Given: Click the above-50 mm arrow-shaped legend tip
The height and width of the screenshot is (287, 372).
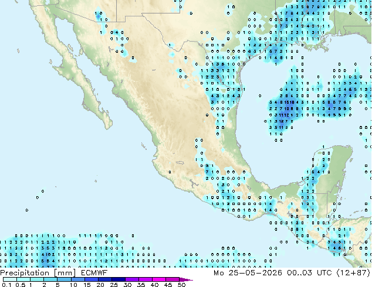Looking at the screenshot, I should pos(186,279).
